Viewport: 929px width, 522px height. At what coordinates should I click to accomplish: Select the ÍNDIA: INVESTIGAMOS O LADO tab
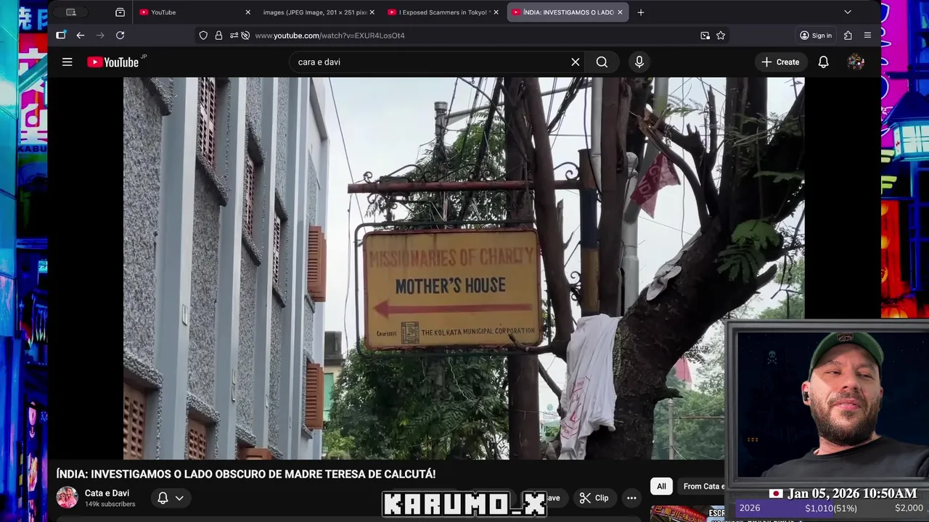click(568, 12)
